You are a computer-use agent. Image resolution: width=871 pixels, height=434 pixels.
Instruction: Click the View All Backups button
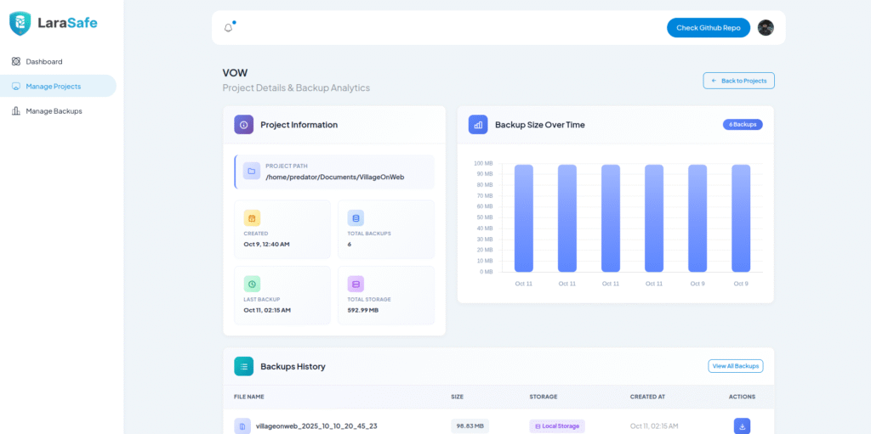coord(735,366)
